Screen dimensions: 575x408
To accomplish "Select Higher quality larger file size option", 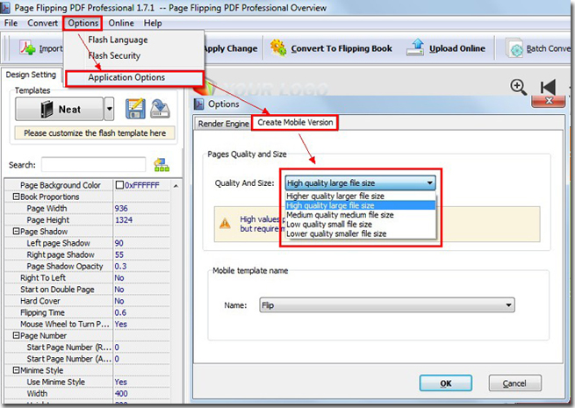I will pyautogui.click(x=361, y=196).
